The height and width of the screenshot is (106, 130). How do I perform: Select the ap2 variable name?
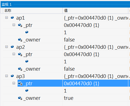click(20, 47)
